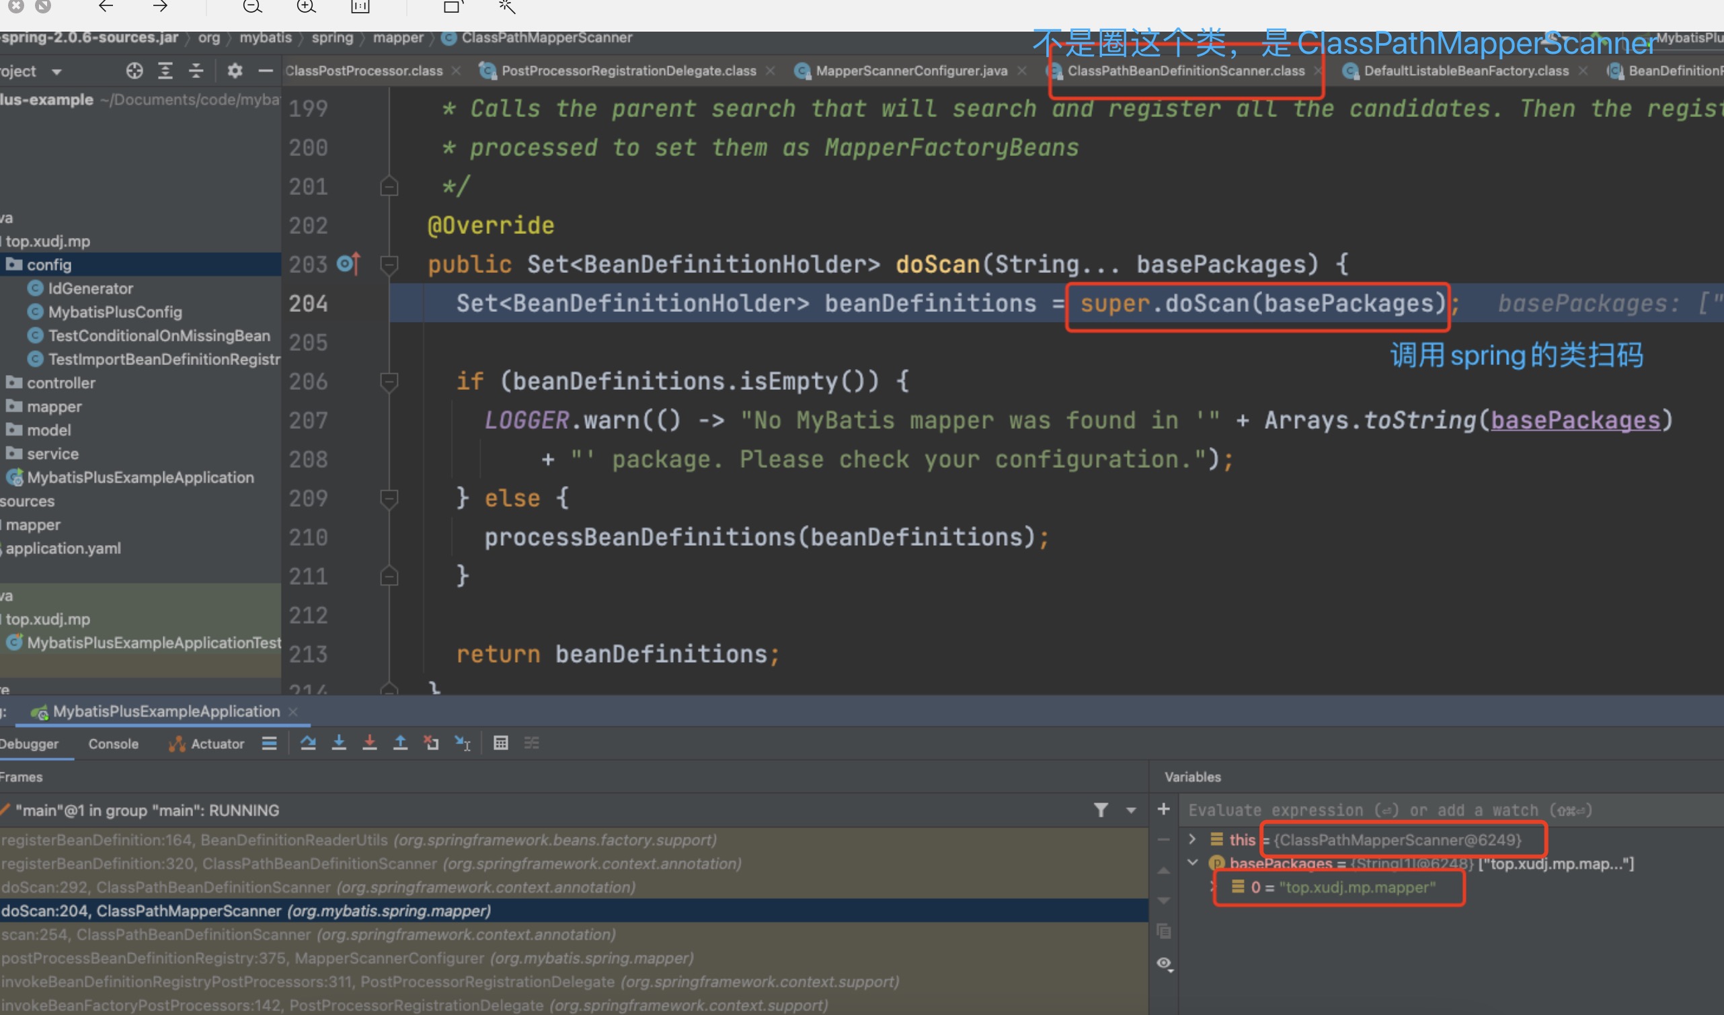
Task: Click the magic wand enhance icon
Action: click(x=506, y=7)
